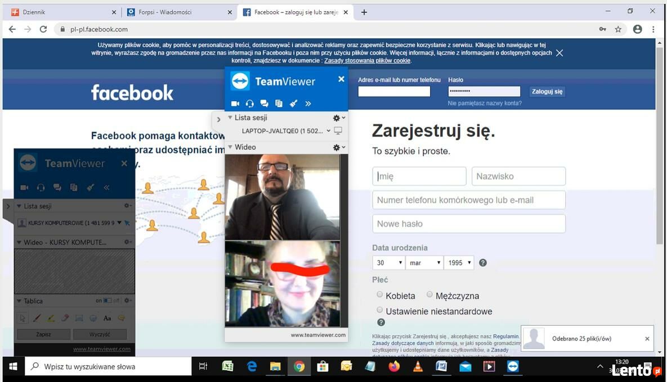Click the Adres e-mail lub numer telefonu field

[394, 91]
